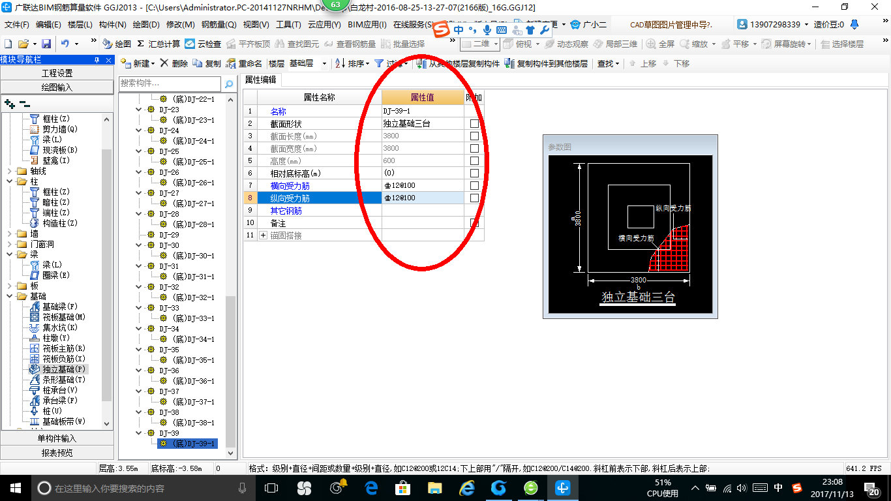Collapse DJ-23 in component list
This screenshot has width=891, height=501.
point(138,110)
